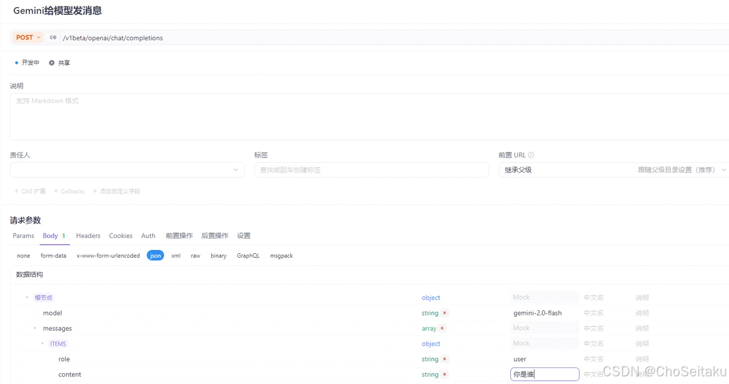Viewport: 729px width, 384px height.
Task: Click the Mock field of messages
Action: point(544,328)
